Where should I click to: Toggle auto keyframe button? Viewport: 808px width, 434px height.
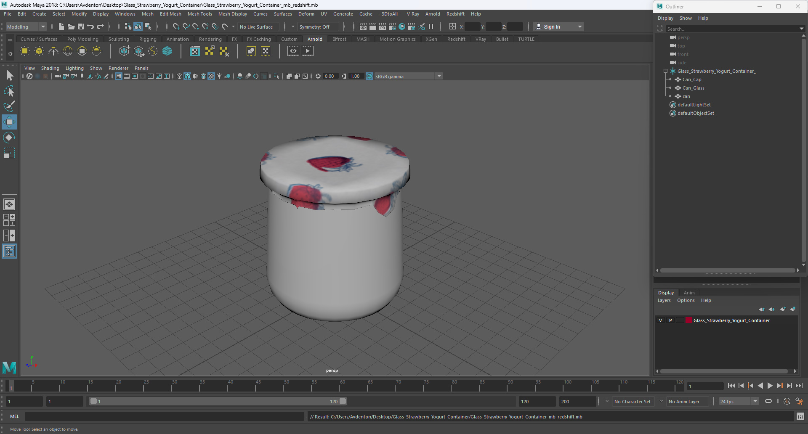(x=787, y=401)
